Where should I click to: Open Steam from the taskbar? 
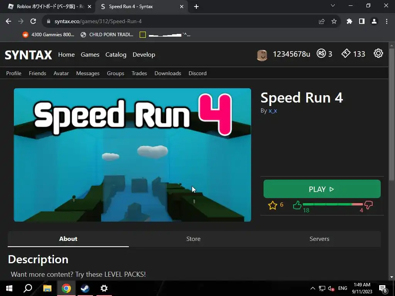point(85,288)
